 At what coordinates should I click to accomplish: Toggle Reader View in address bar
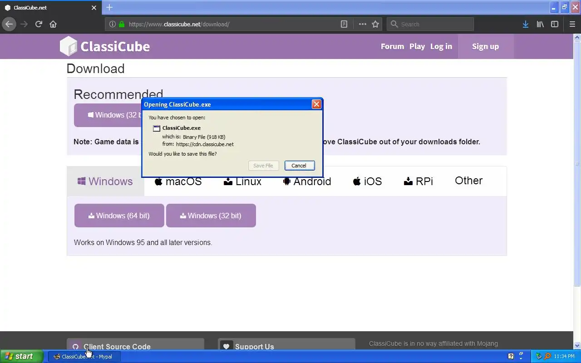pyautogui.click(x=344, y=24)
